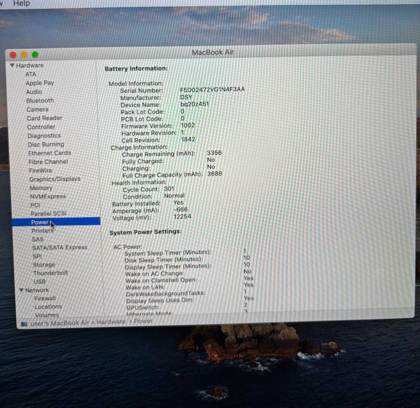
Task: Click Full Charge Capacity value 3688
Action: click(215, 174)
